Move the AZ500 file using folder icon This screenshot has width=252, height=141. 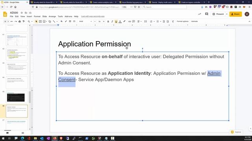tap(26, 13)
